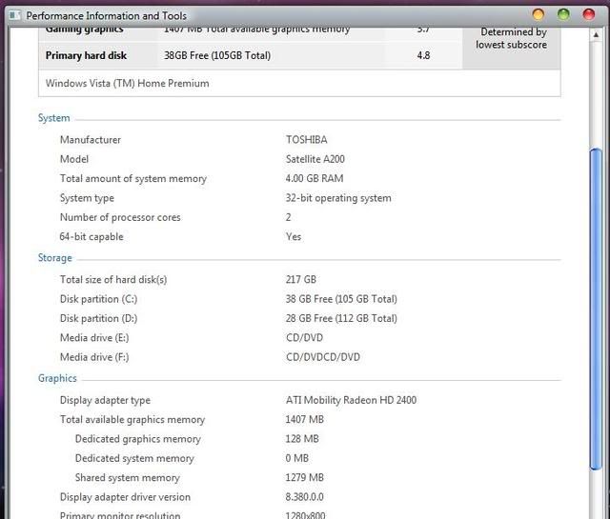Click the window icon in title bar
The image size is (610, 519).
point(13,15)
